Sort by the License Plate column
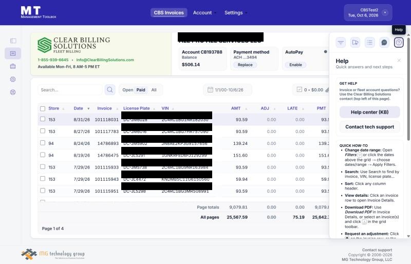Screen dimensions: 411x264 (x=137, y=108)
